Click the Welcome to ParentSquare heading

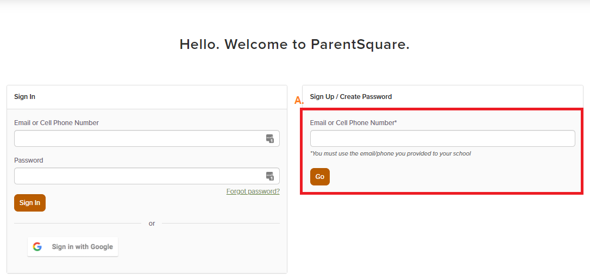(x=294, y=45)
